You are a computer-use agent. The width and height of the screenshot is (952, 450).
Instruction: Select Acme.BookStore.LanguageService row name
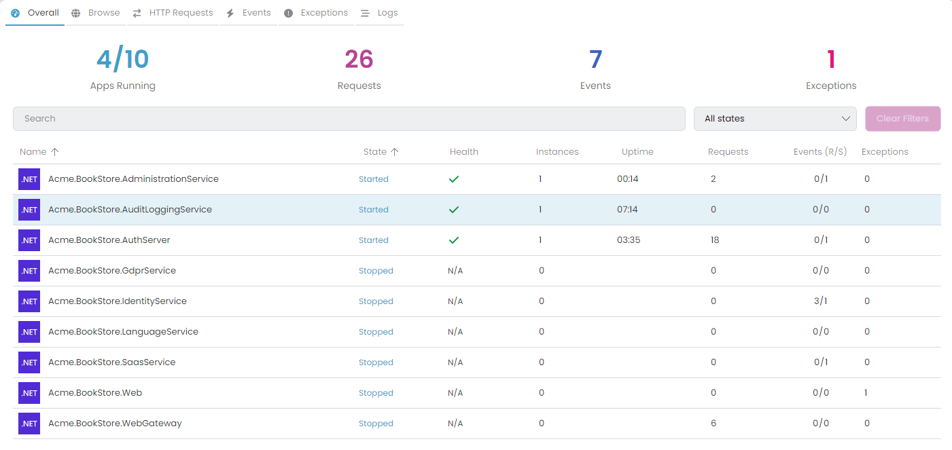[123, 332]
